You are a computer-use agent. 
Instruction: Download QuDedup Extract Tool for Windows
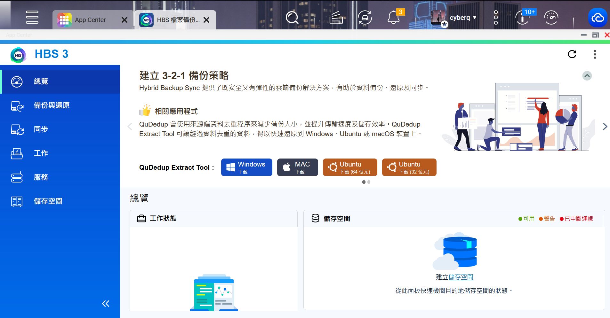[x=246, y=167]
